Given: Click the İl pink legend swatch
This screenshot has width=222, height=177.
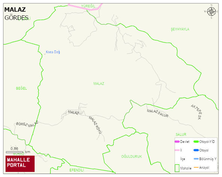Looking at the screenshot, I should pyautogui.click(x=177, y=150).
